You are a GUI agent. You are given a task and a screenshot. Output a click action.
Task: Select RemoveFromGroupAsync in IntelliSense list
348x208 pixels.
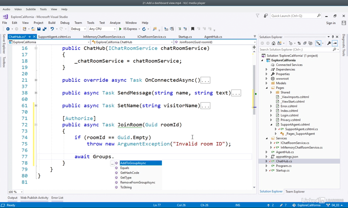(138, 183)
